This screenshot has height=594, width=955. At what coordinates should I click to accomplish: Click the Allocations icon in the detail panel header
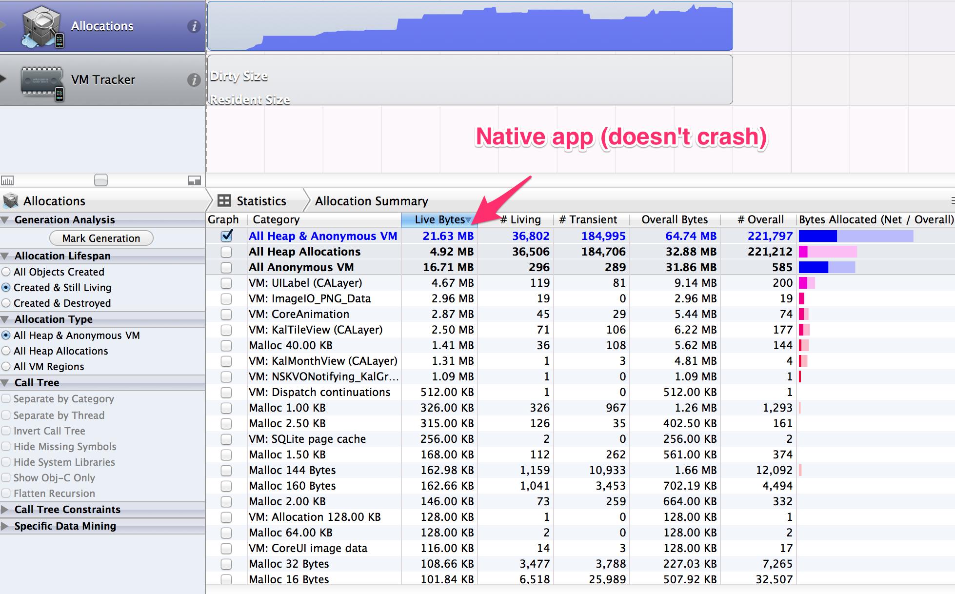[11, 201]
